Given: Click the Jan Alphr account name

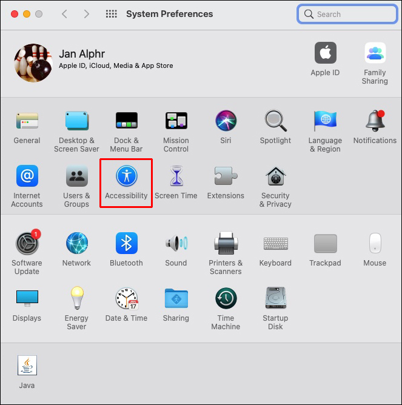Looking at the screenshot, I should coord(82,54).
